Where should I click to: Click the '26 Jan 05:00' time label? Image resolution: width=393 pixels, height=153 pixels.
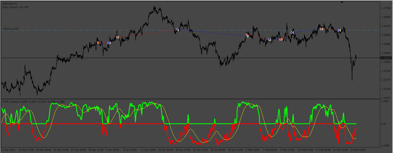219,150
